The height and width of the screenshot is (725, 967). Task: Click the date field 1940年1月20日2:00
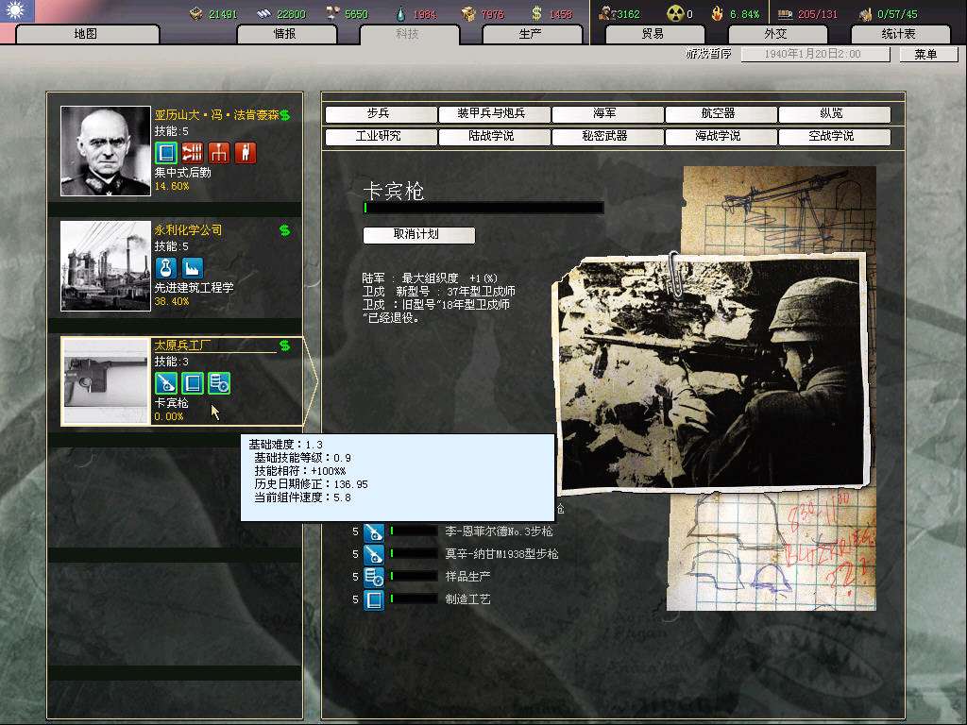[815, 54]
